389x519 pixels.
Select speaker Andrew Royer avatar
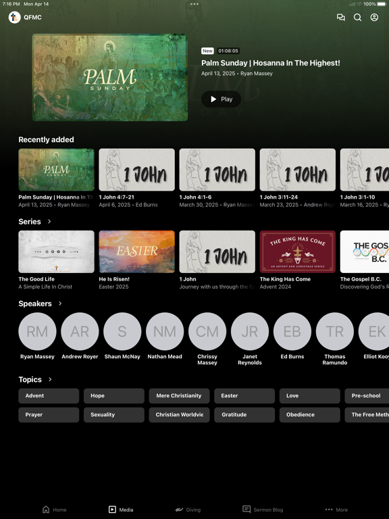click(80, 331)
